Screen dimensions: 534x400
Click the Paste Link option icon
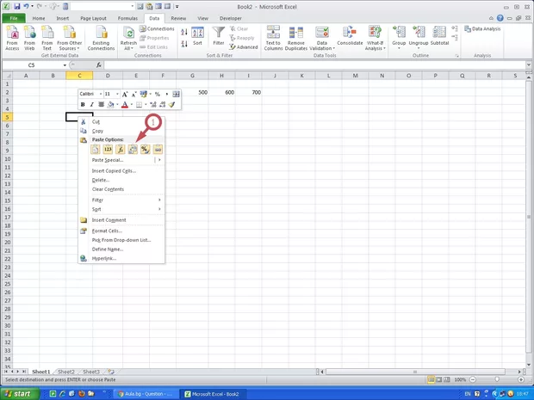(158, 150)
